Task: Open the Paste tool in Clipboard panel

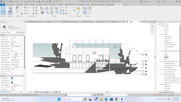Action: coord(17,10)
